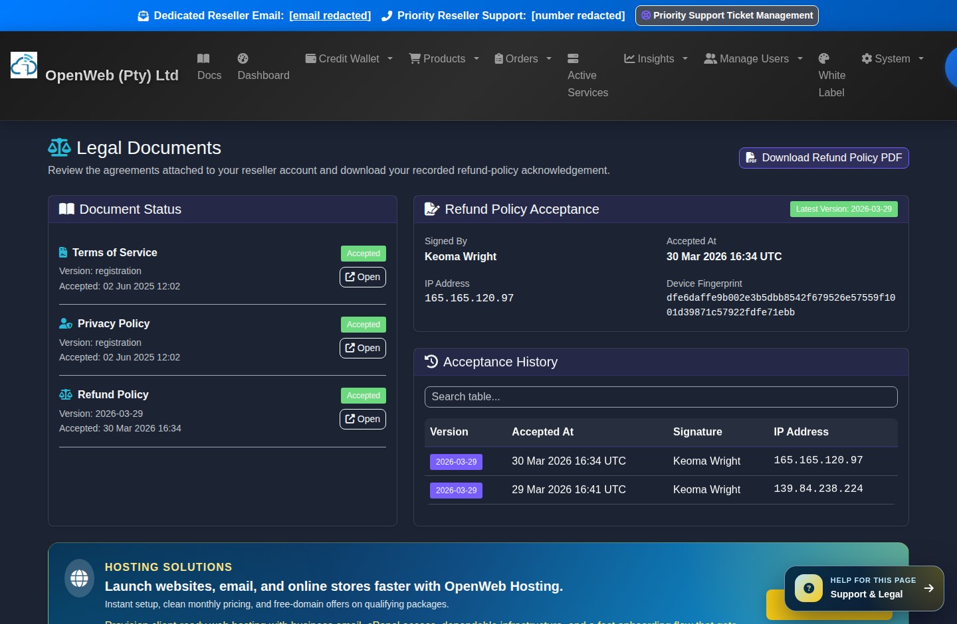Click the OpenWeb (Pty) Ltd brand name

(112, 75)
